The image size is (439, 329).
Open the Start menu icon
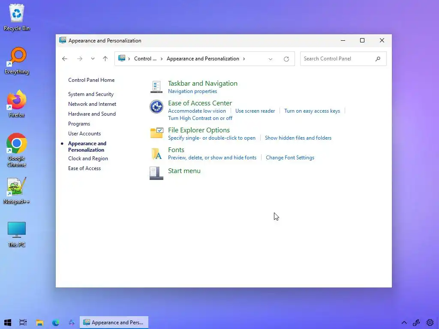coord(156,173)
